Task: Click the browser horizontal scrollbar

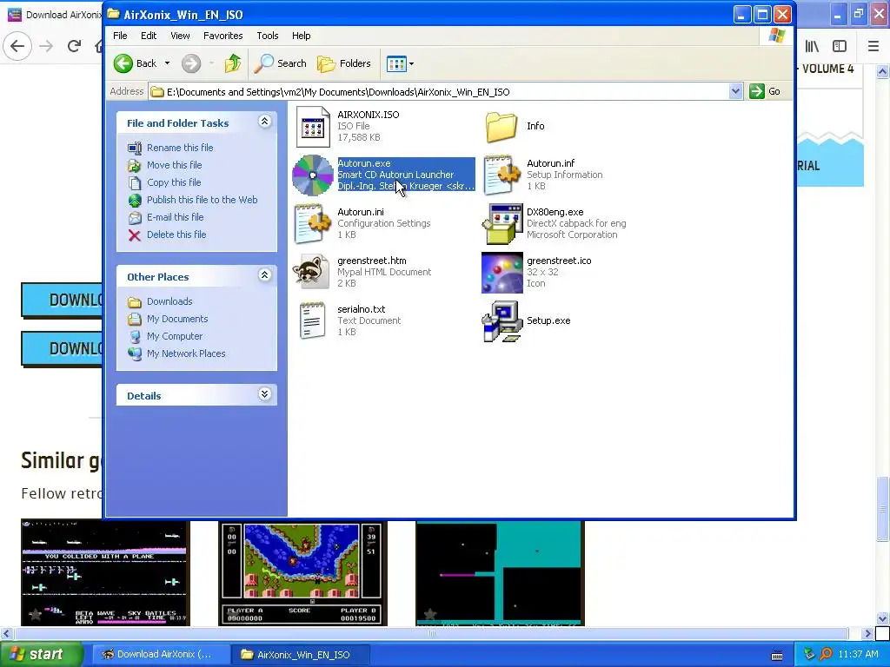Action: 431,633
